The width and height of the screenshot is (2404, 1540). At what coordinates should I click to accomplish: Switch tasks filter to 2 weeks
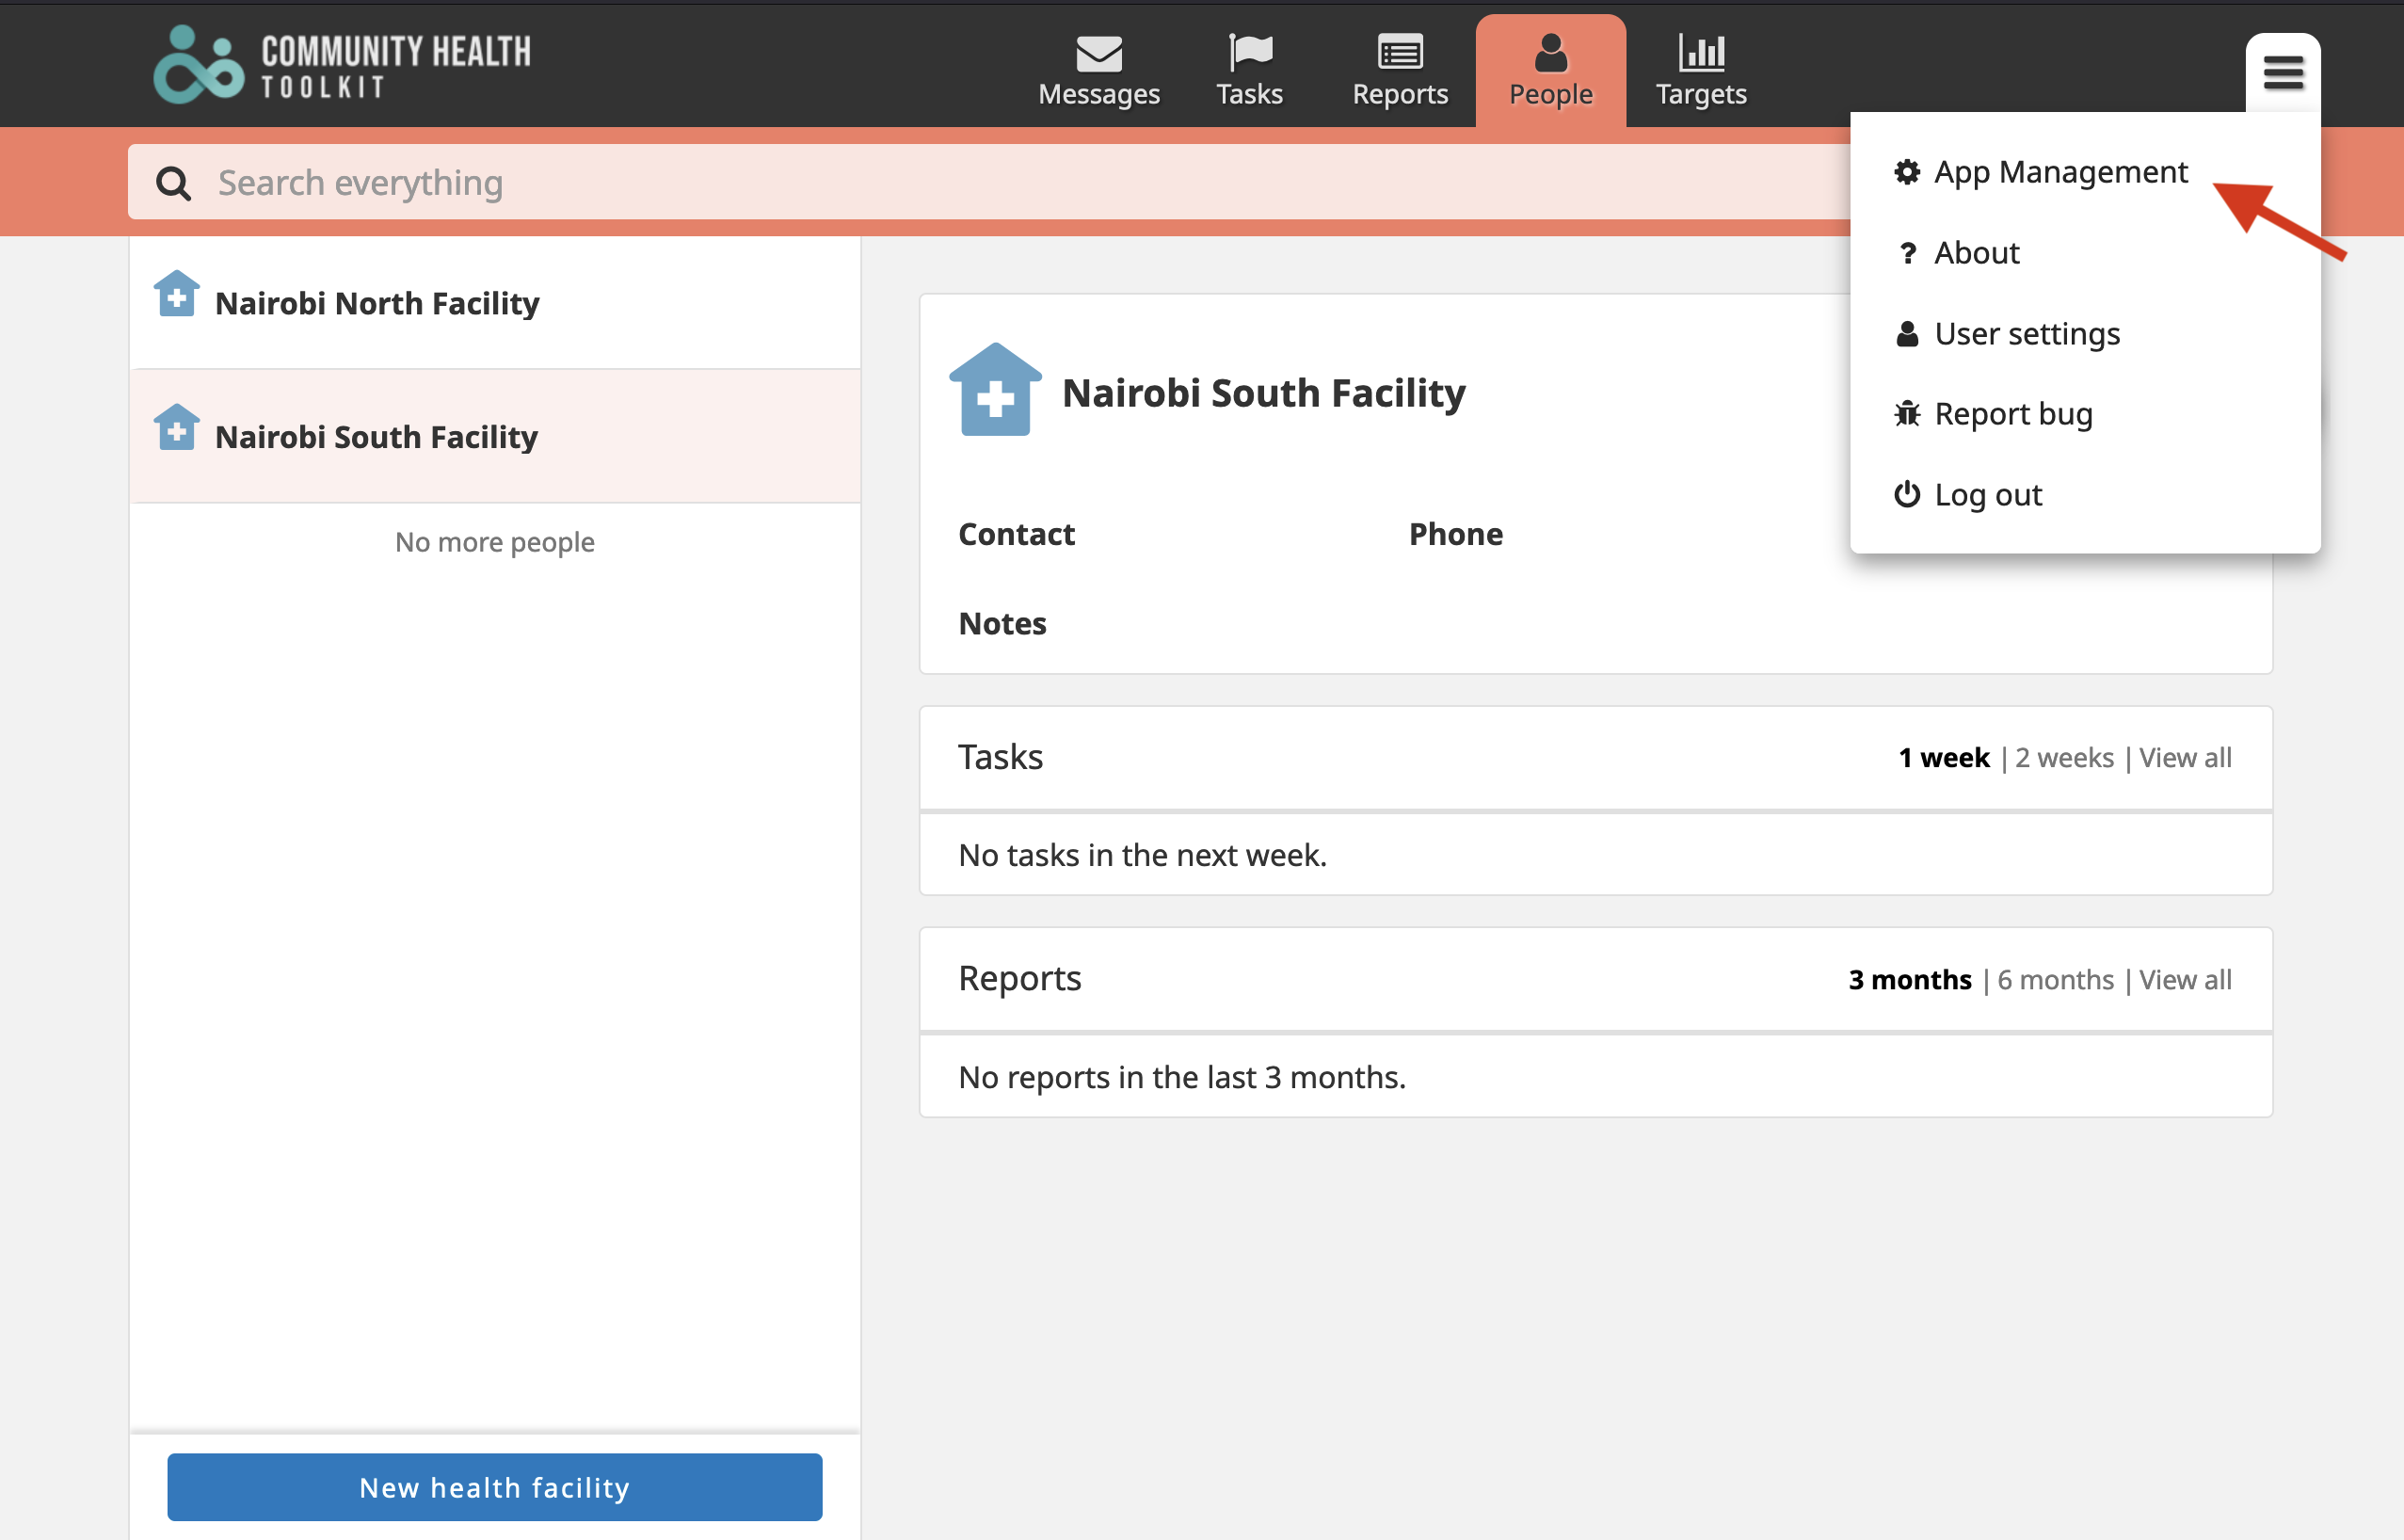click(2064, 758)
